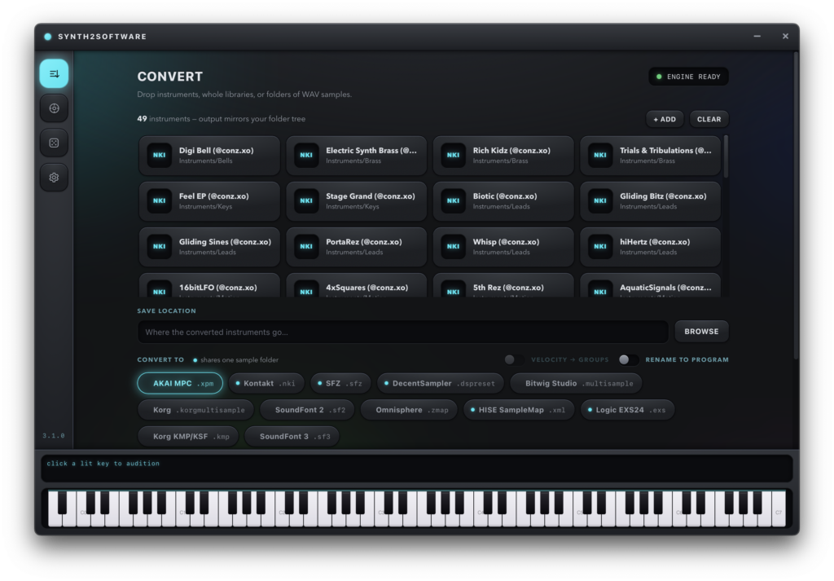Select DecentSampler .dspreset format
This screenshot has width=834, height=581.
(x=441, y=383)
